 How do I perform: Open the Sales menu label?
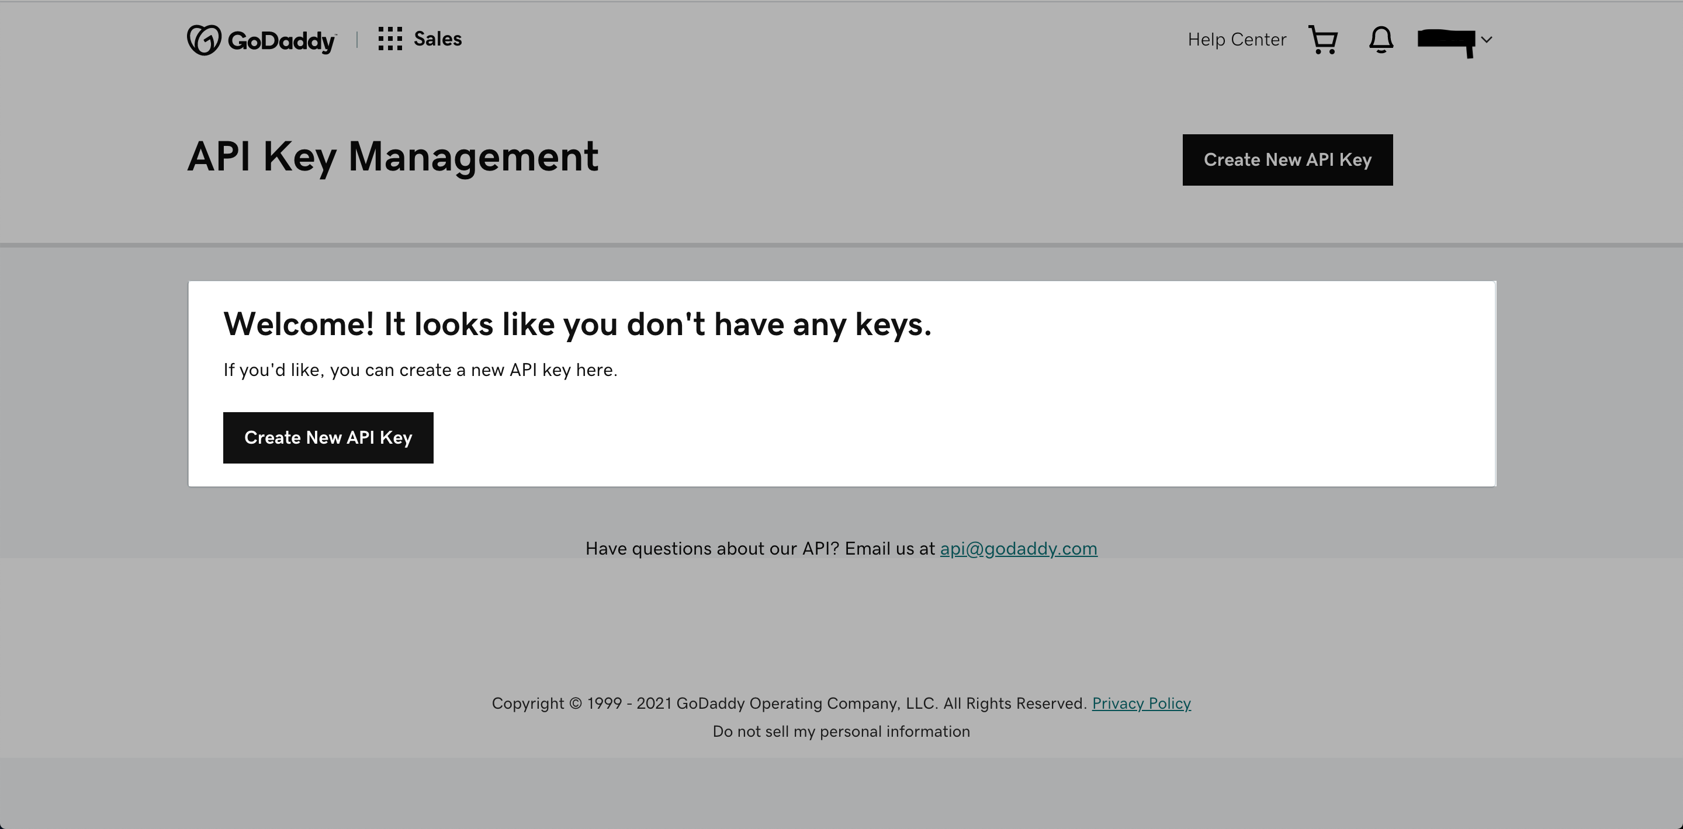438,39
